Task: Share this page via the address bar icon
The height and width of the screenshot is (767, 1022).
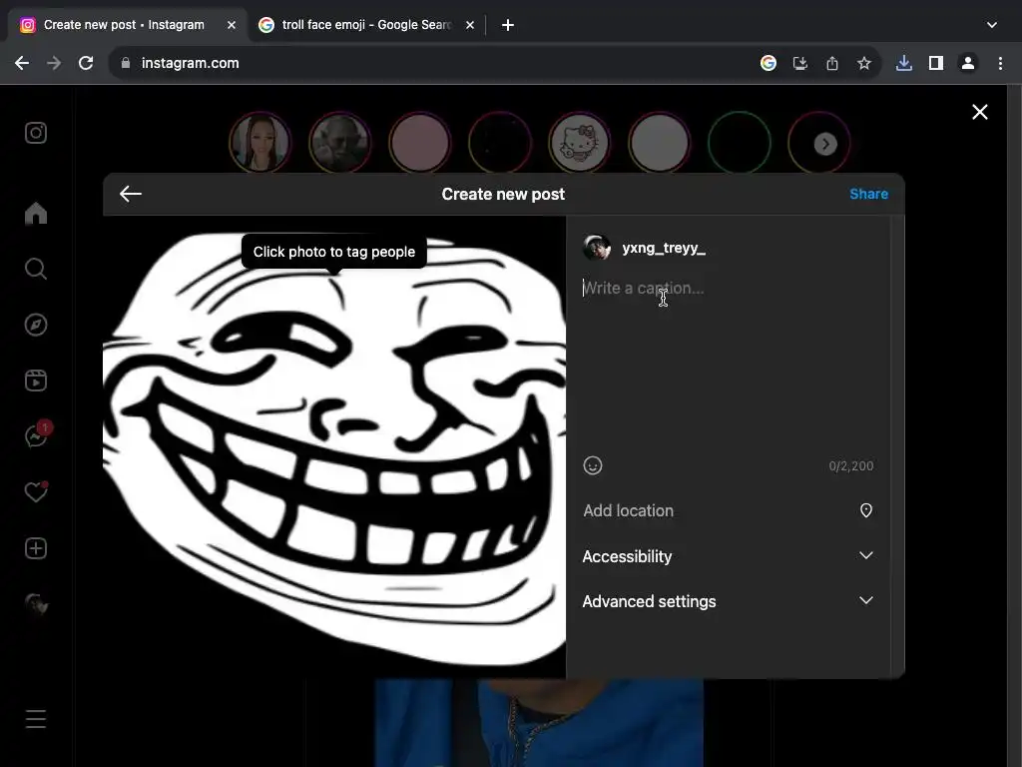Action: coord(832,63)
